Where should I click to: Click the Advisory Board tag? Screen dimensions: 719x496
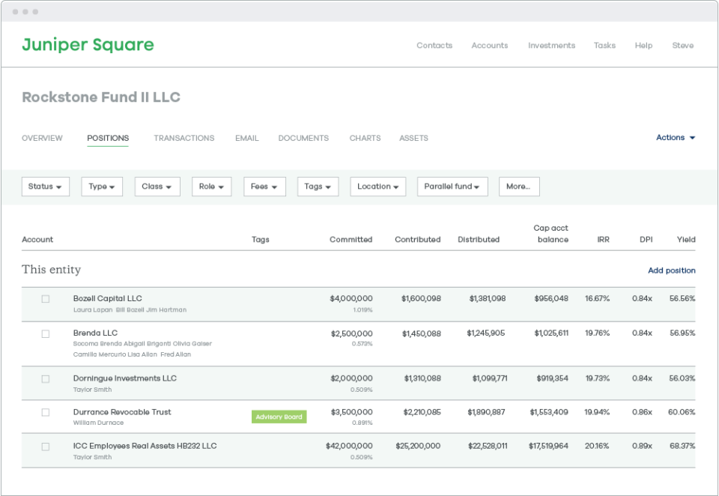(279, 417)
